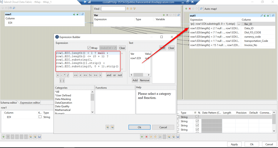Viewport: 278px width, 148px height.
Task: Toggle the Nullable checkbox in first output schema row
Action: tap(197, 117)
